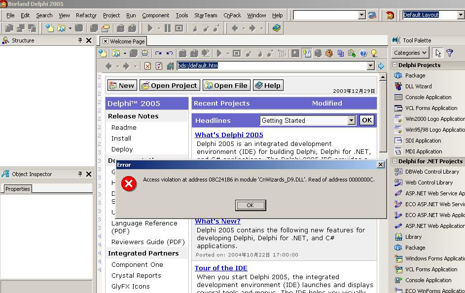Open the CnPack menu
This screenshot has width=465, height=293.
[232, 15]
